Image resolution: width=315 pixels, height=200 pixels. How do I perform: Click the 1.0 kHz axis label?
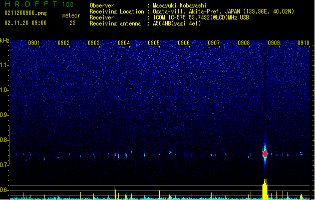click(5, 90)
